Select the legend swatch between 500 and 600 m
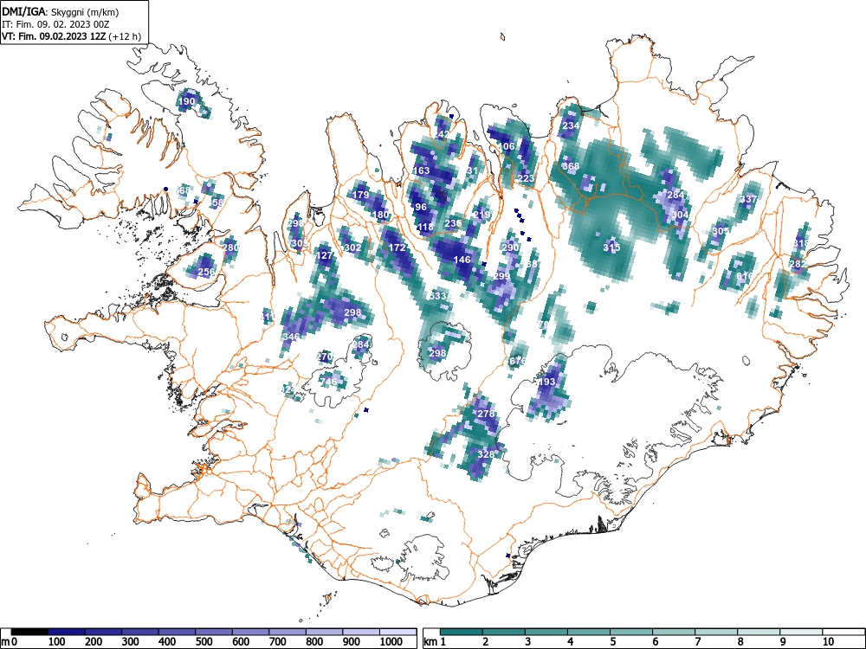Viewport: 866px width, 649px height. (214, 632)
